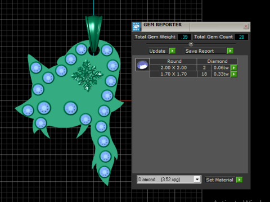Collapse the header with the round arrow handle
Image resolution: width=270 pixels, height=202 pixels.
pyautogui.click(x=191, y=44)
